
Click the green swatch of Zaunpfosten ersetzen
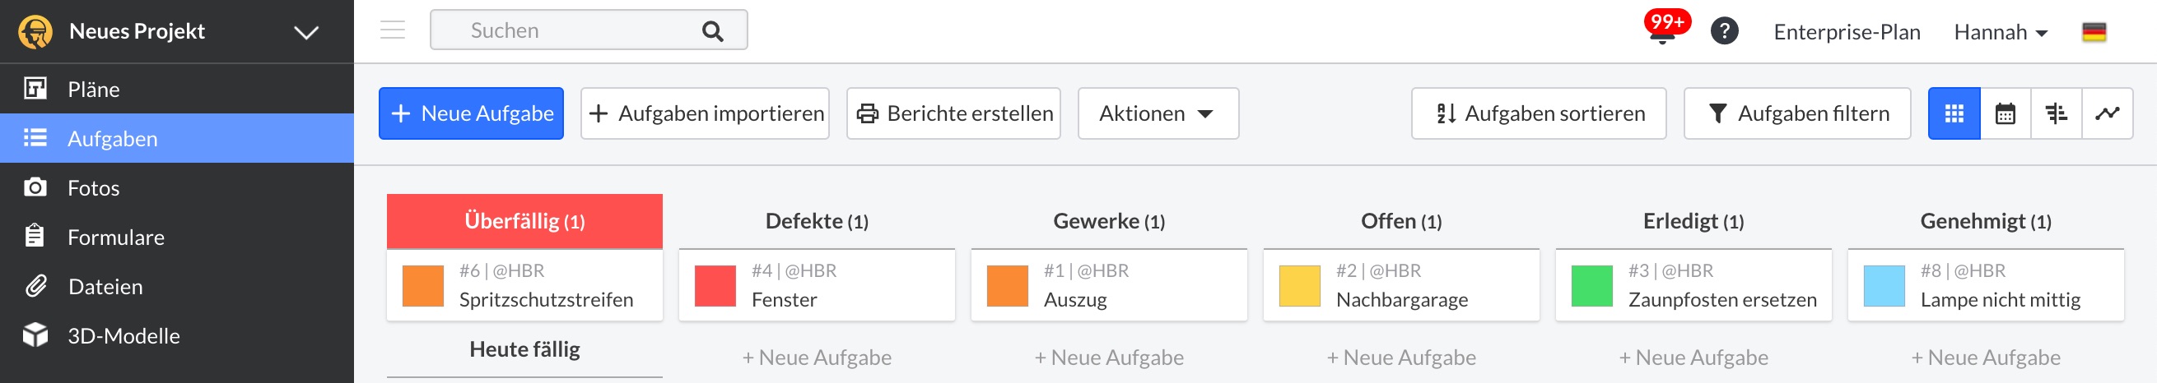coord(1591,285)
